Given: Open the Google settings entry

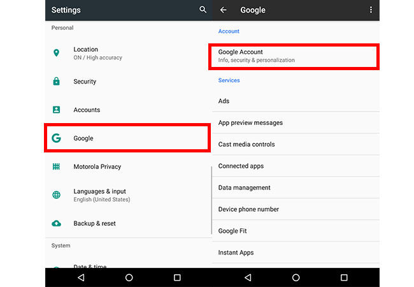Looking at the screenshot, I should pyautogui.click(x=127, y=138).
